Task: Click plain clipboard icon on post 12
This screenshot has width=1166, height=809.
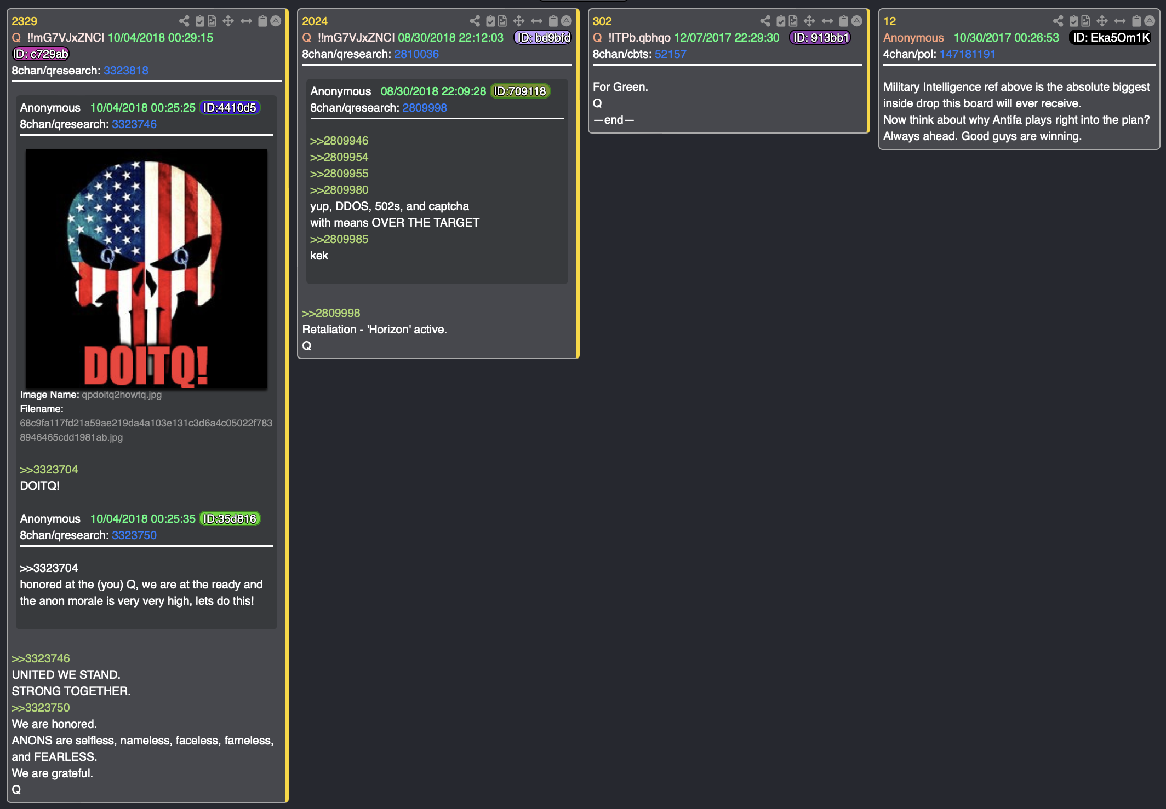Action: [1136, 21]
